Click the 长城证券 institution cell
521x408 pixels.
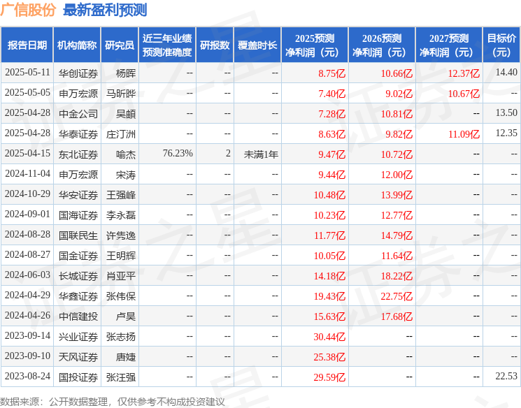click(x=78, y=276)
